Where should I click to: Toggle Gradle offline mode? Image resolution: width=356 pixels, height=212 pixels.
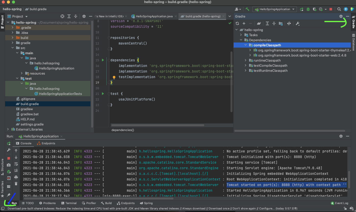point(289,23)
